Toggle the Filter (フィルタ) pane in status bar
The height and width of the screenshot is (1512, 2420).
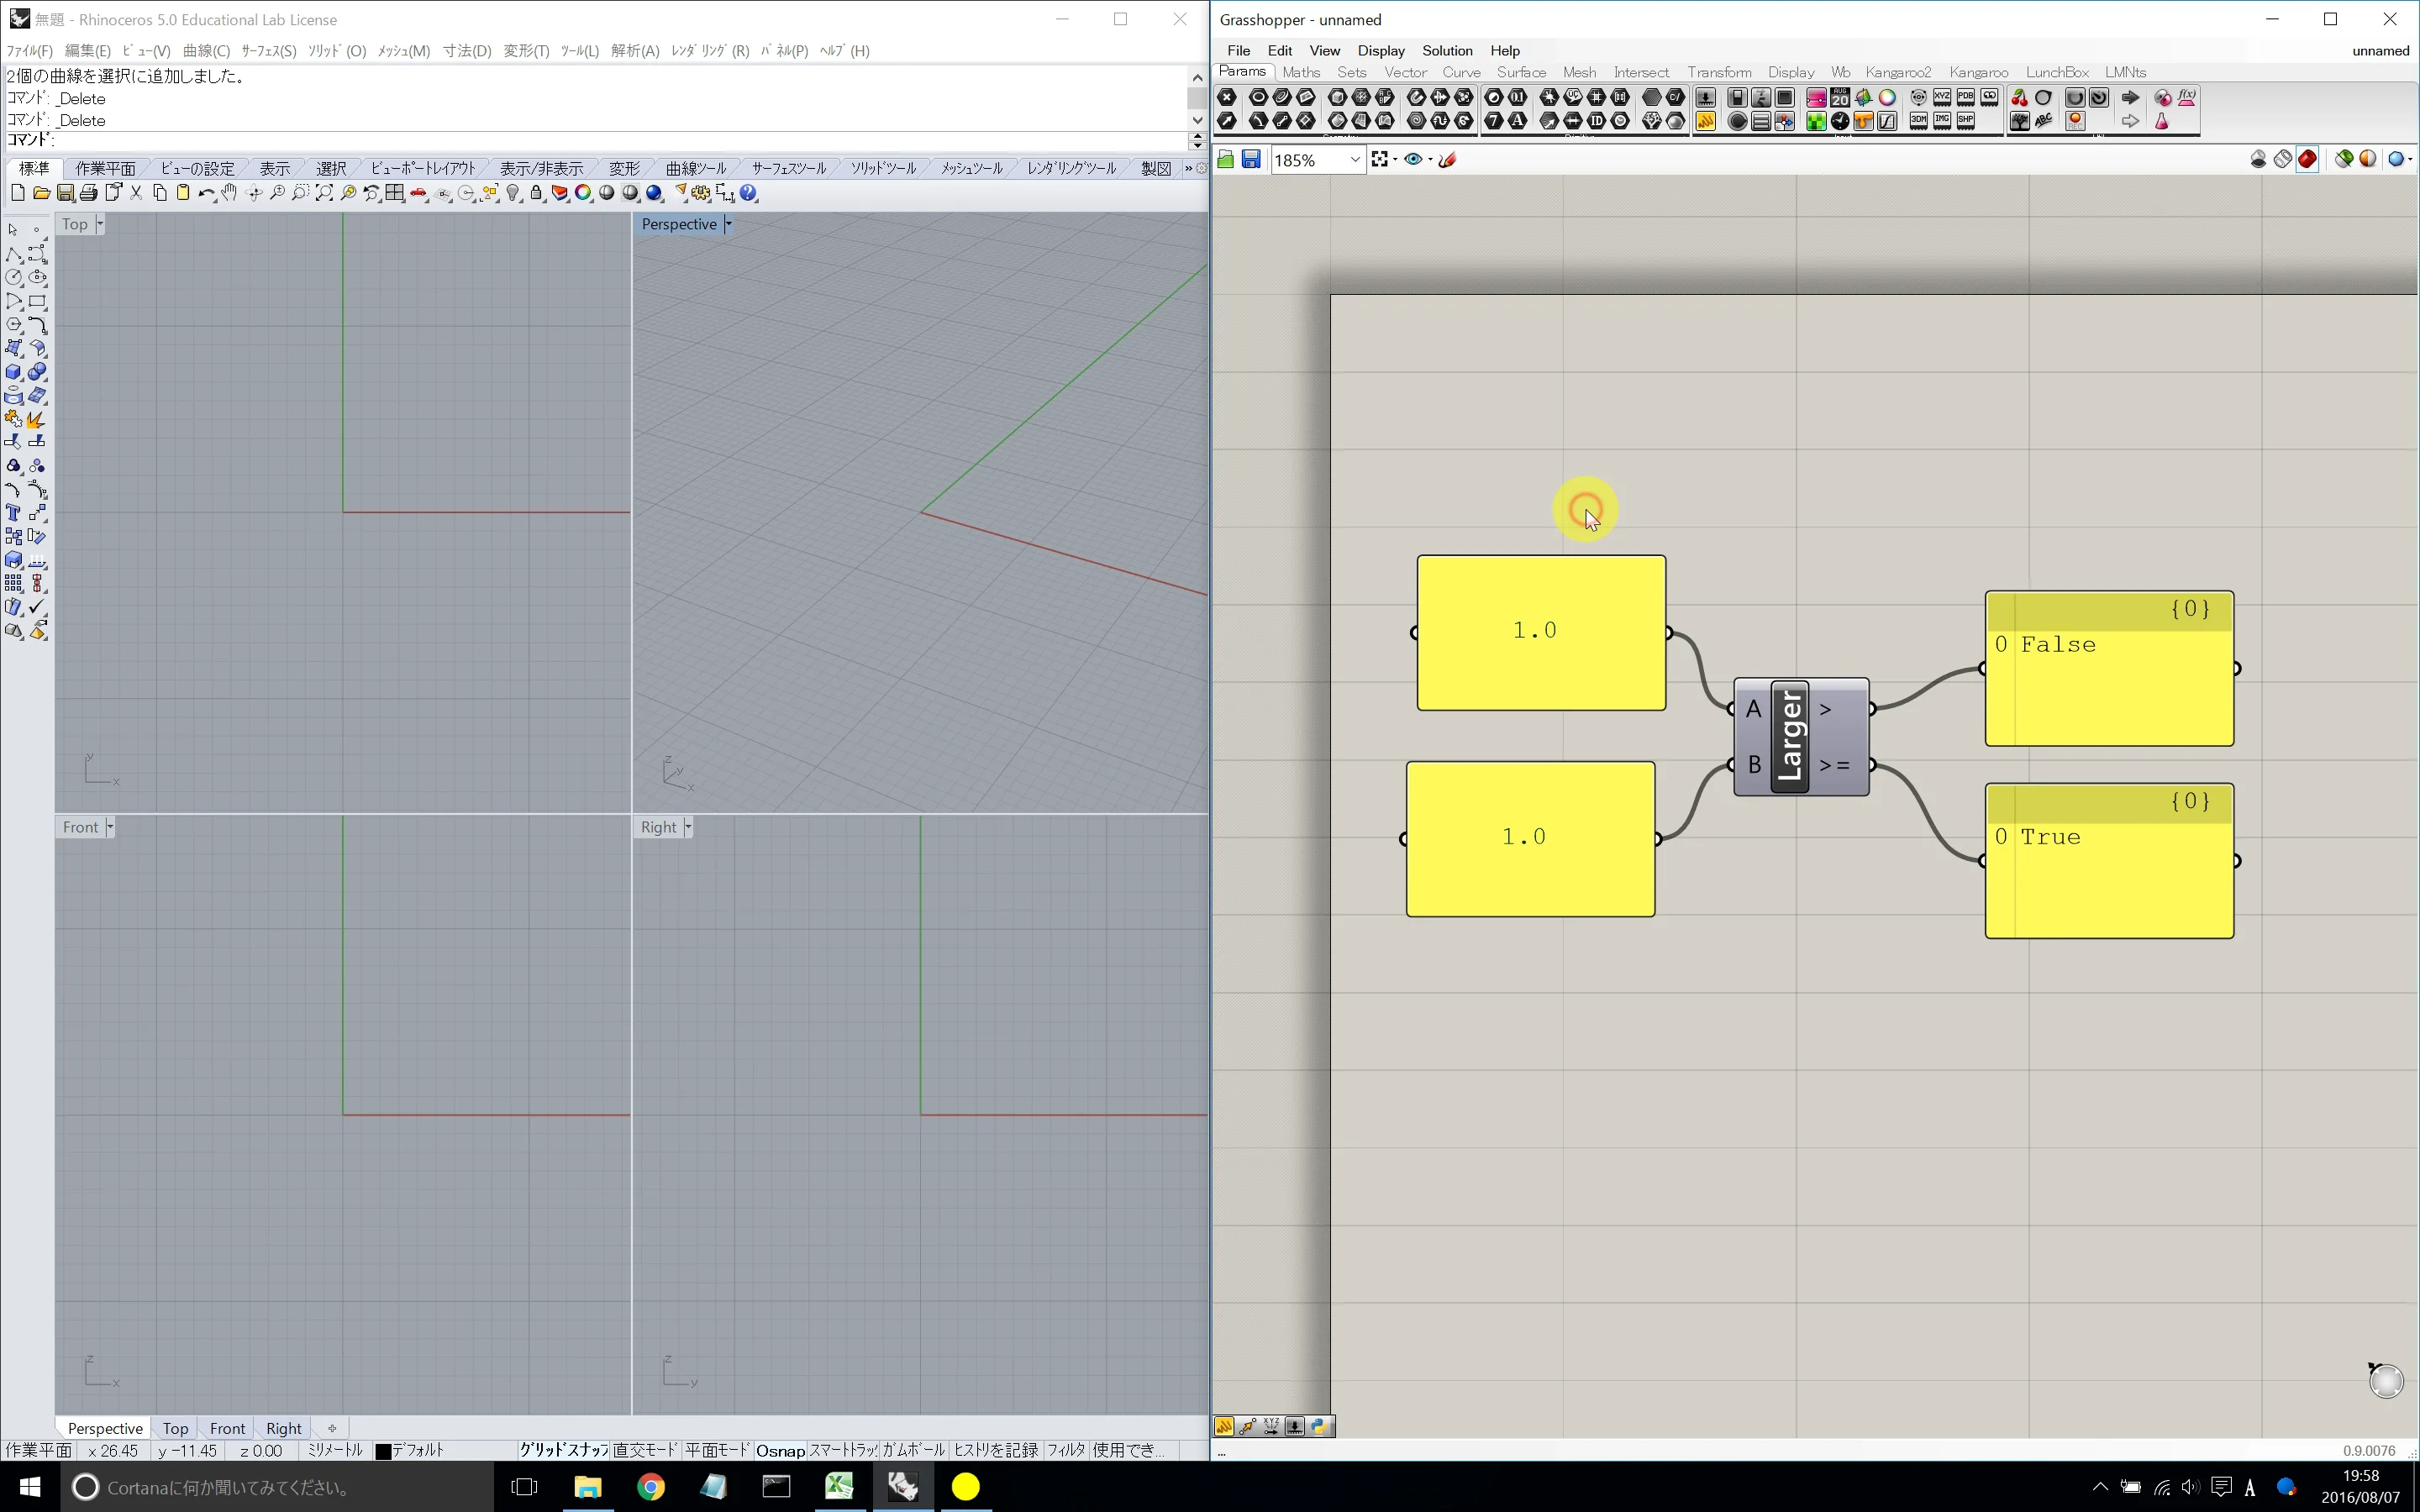1066,1450
